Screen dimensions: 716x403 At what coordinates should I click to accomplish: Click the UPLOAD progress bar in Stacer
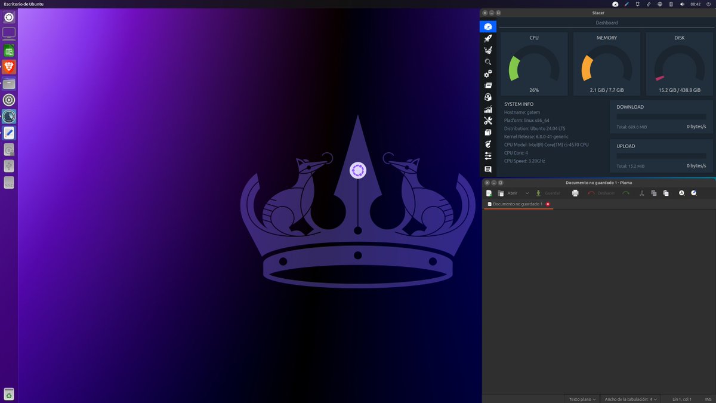tap(662, 156)
